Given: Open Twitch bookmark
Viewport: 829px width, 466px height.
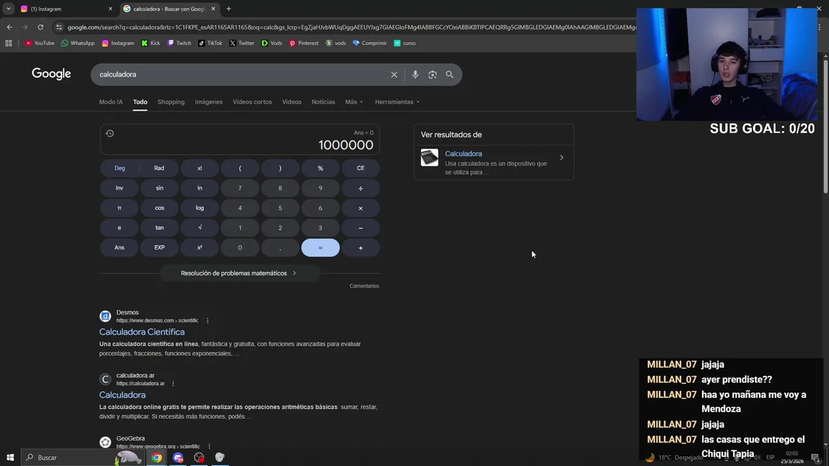Looking at the screenshot, I should click(179, 43).
